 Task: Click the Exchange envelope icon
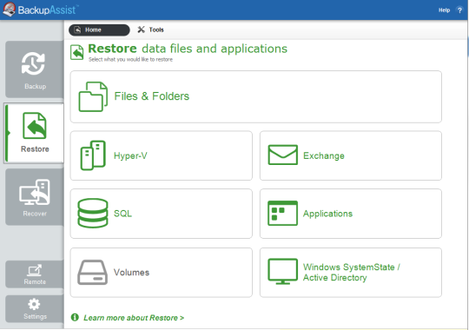point(282,155)
